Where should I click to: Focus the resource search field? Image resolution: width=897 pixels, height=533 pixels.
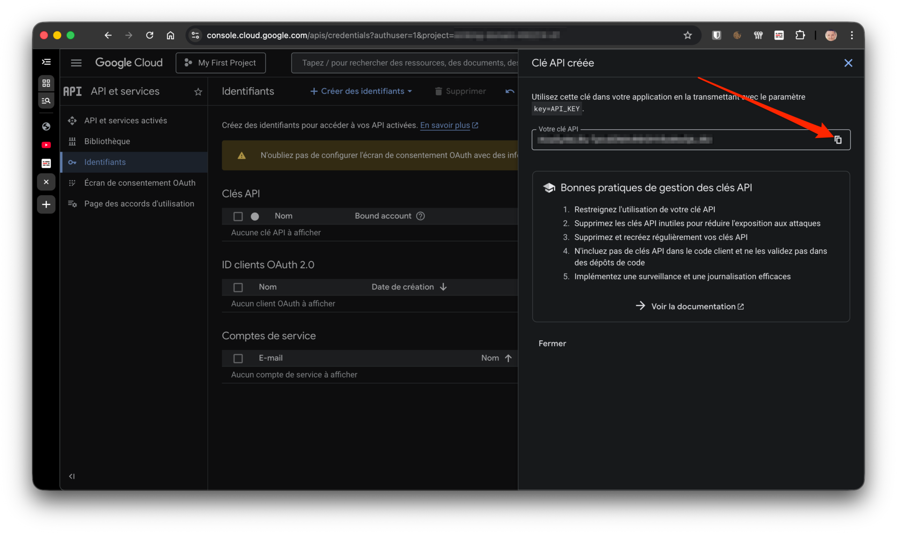[x=405, y=63]
